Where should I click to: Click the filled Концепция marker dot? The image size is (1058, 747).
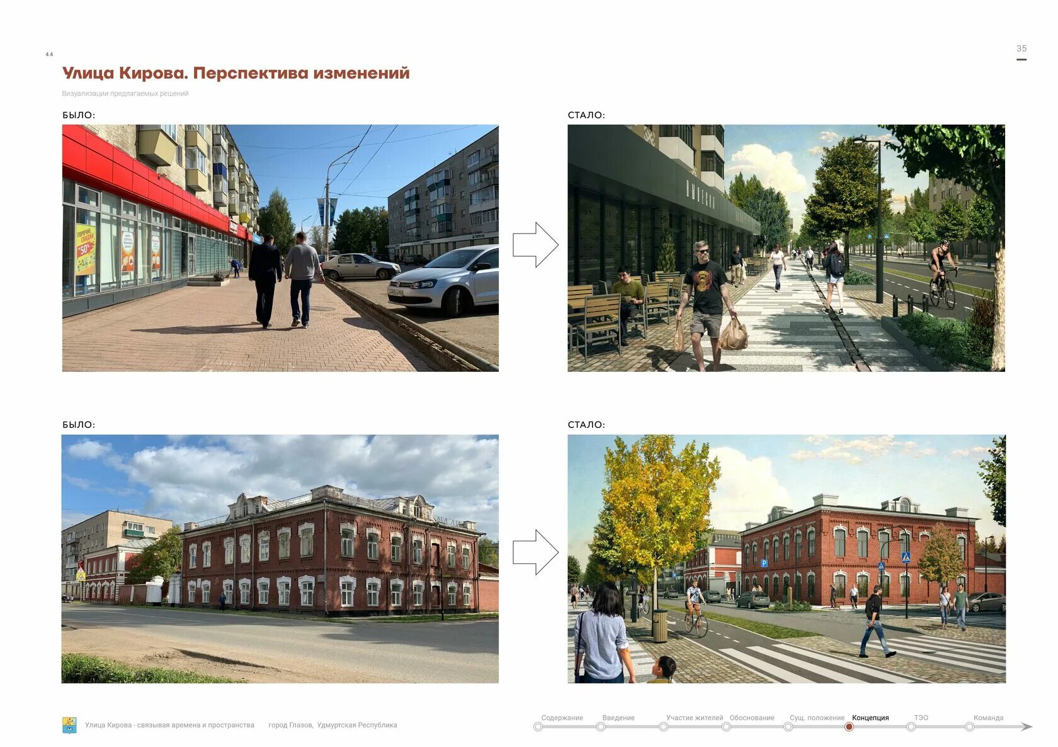click(x=849, y=726)
